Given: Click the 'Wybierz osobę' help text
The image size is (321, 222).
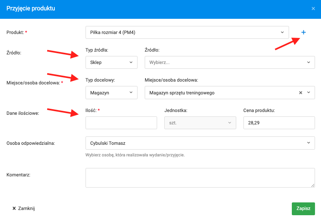Looking at the screenshot, I should [135, 155].
